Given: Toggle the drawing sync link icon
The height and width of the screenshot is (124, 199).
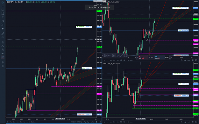Looking at the screenshot, I should point(3,57).
